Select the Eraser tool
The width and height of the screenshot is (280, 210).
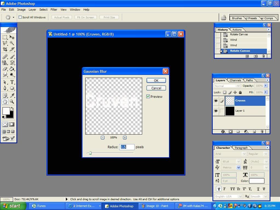pyautogui.click(x=5, y=69)
